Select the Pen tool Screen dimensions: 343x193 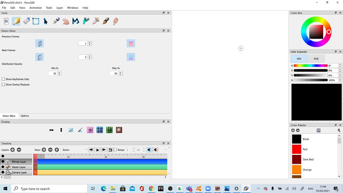[56, 21]
